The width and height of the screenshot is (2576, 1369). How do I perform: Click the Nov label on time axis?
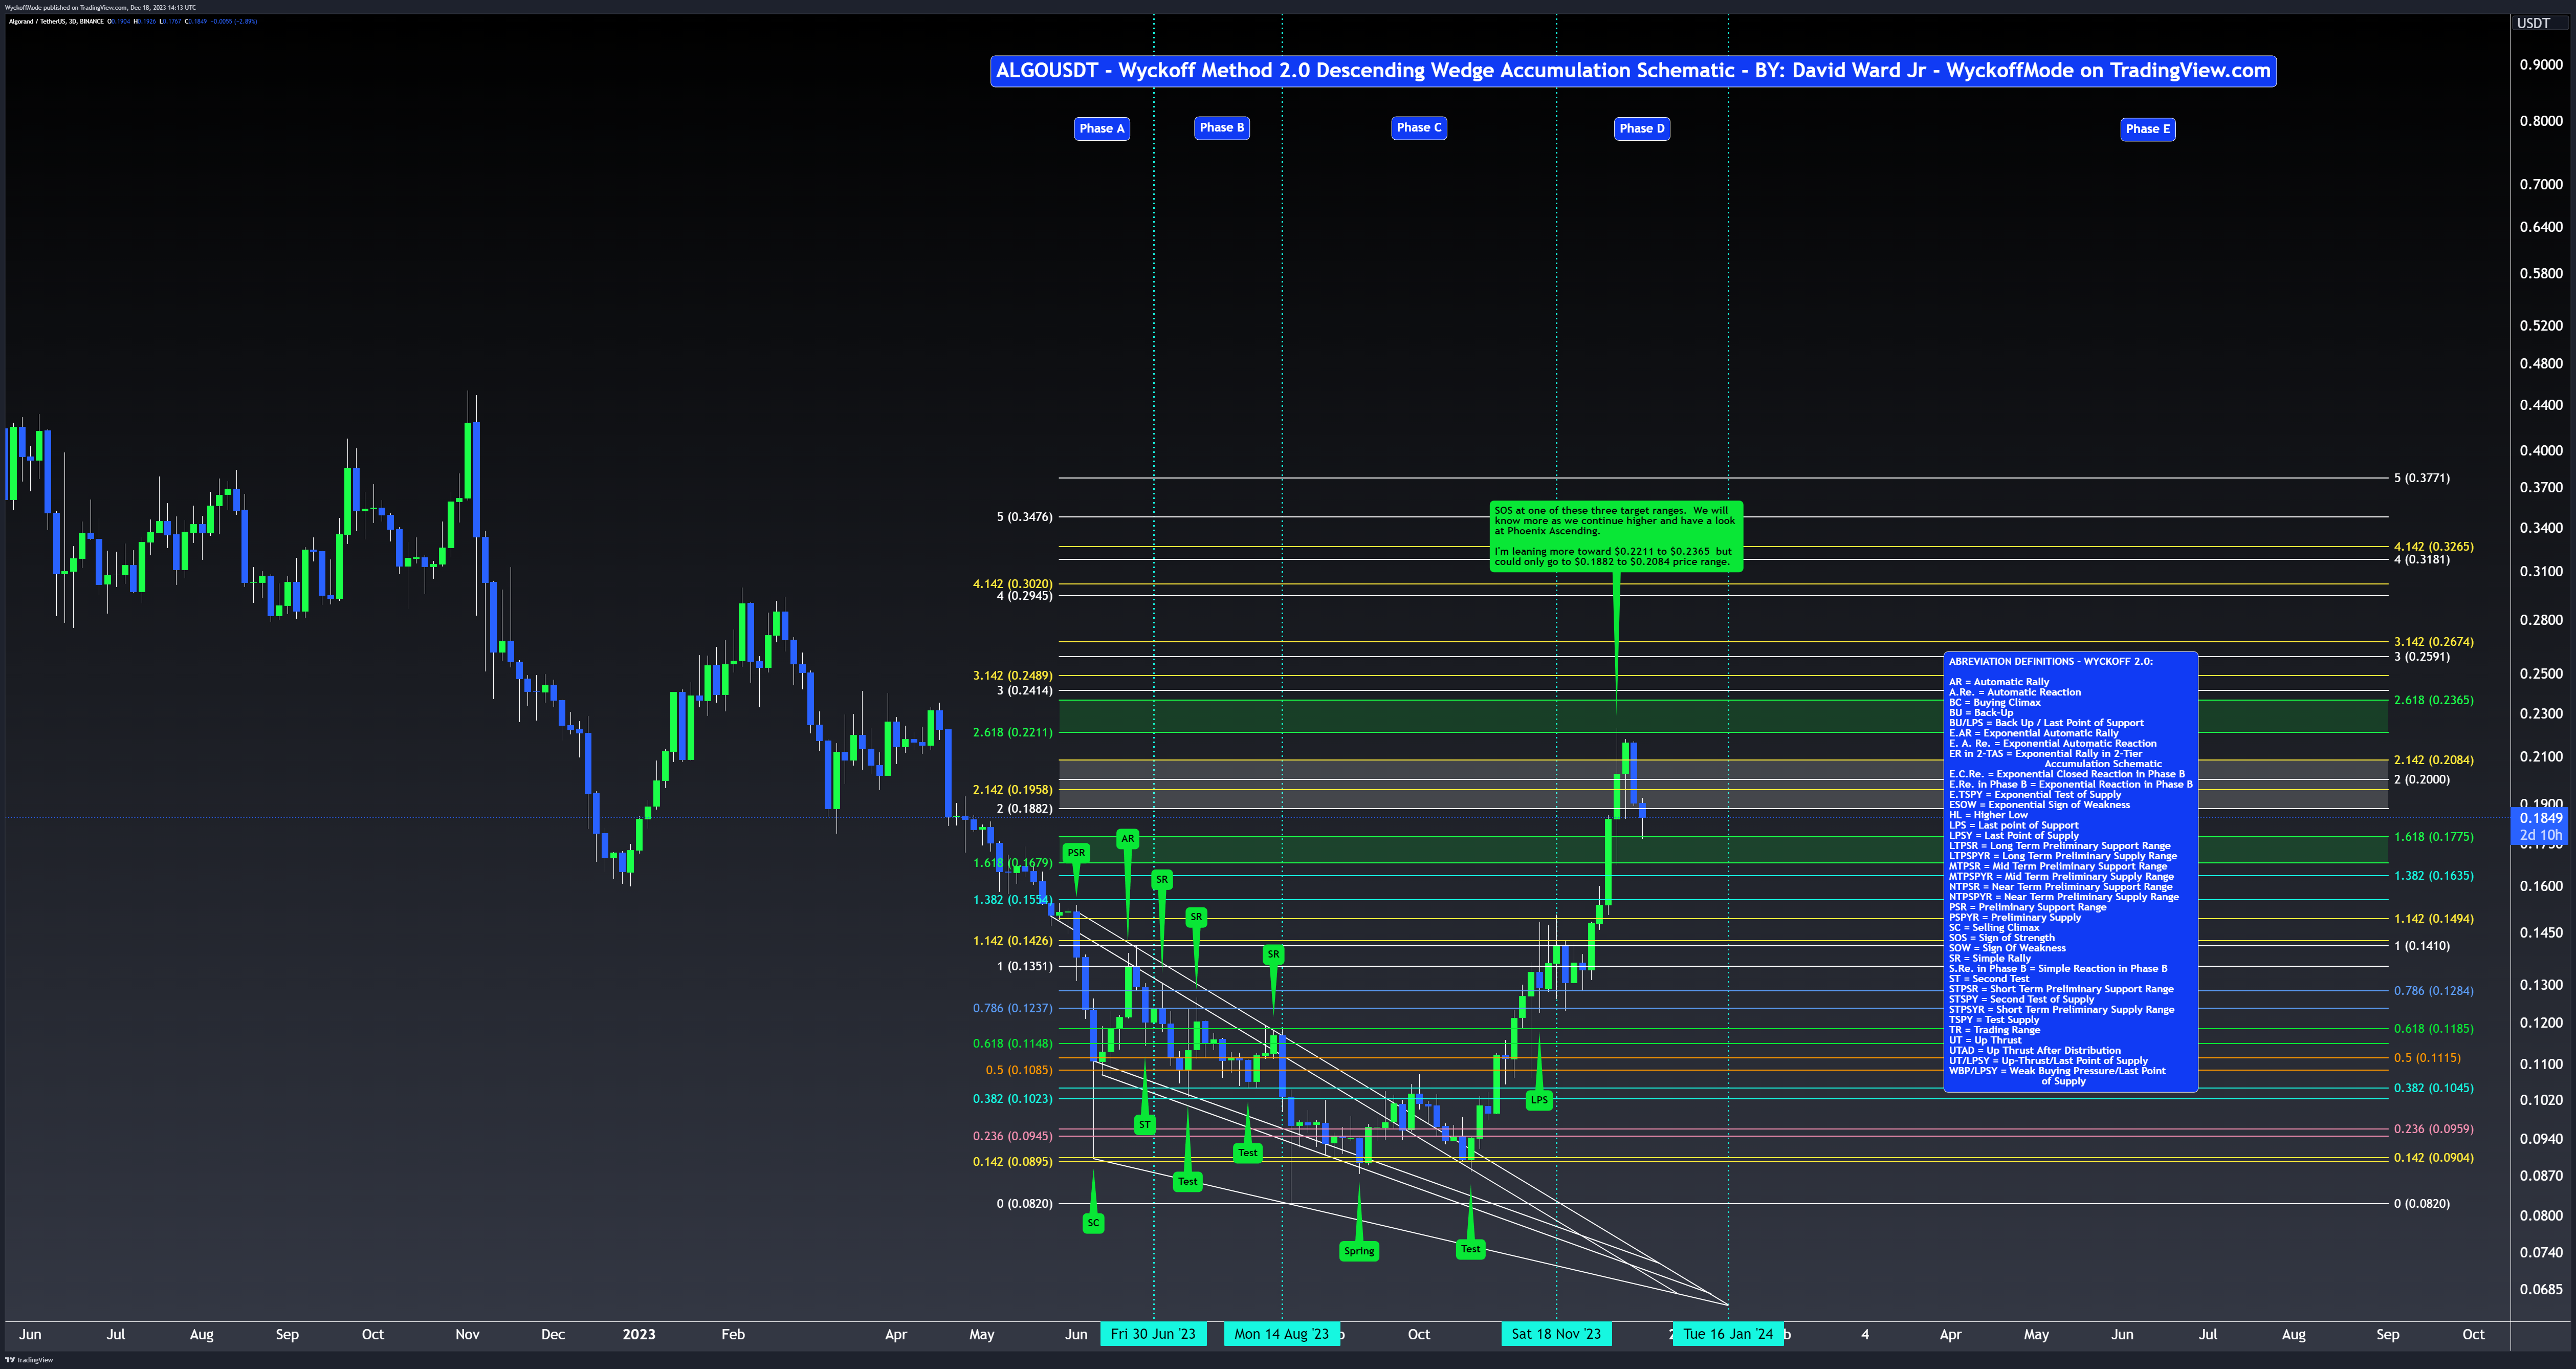[467, 1334]
